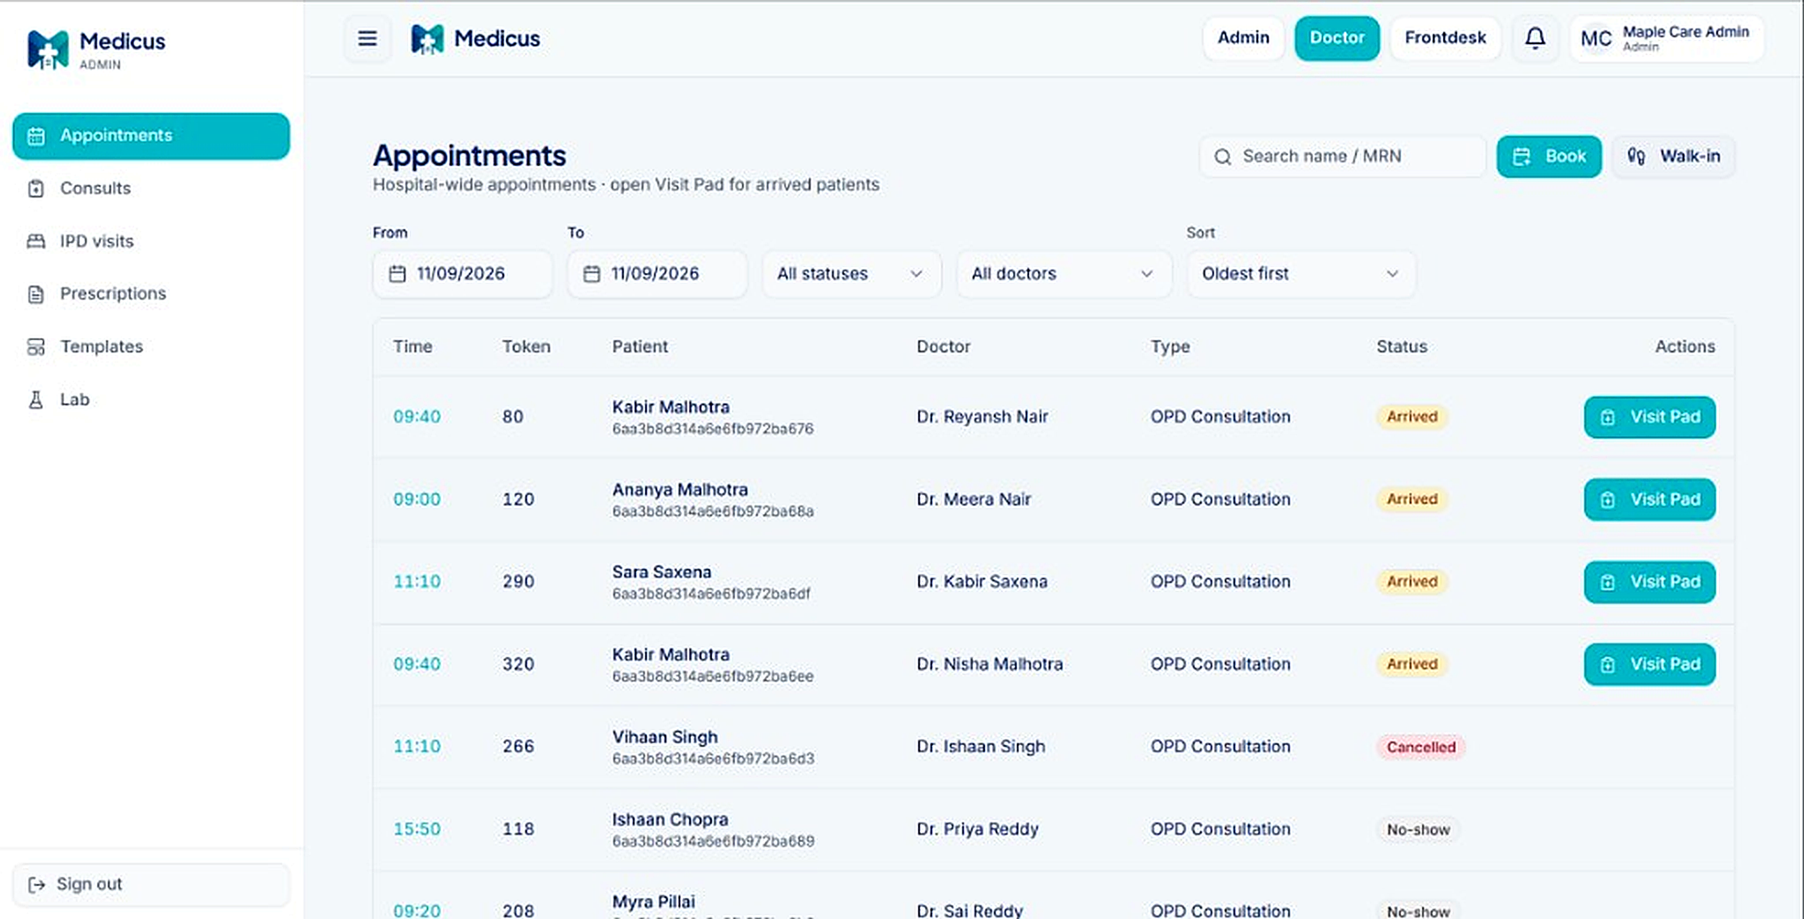Open the All doctors dropdown
1804x919 pixels.
coord(1063,273)
